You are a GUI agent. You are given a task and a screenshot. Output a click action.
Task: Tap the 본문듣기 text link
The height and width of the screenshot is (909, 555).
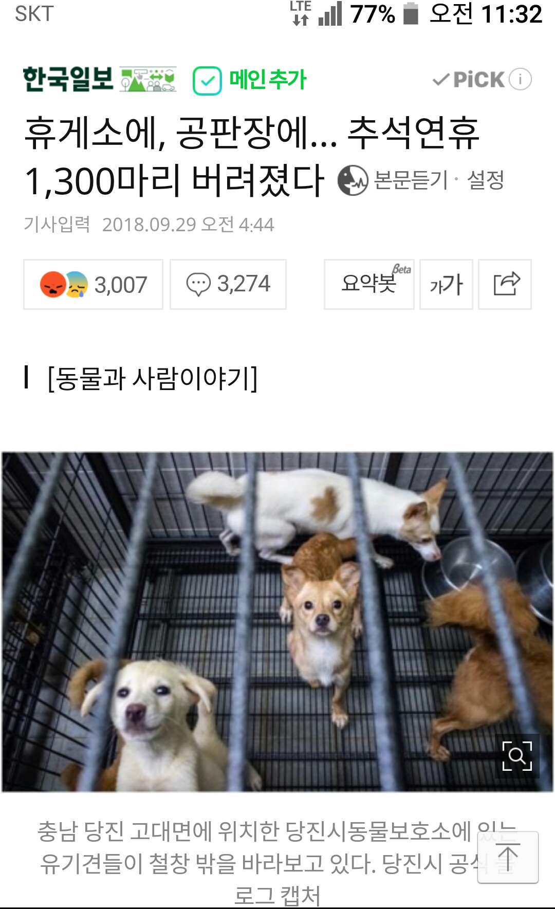click(411, 180)
